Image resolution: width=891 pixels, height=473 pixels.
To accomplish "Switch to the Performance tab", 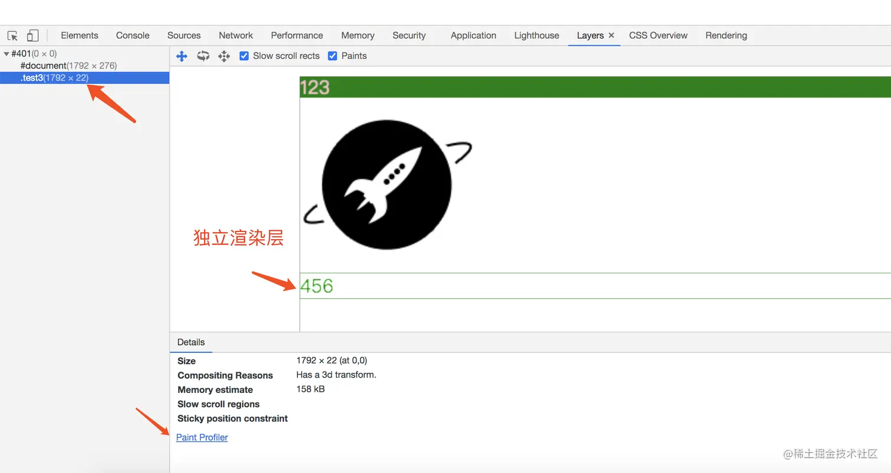I will click(x=297, y=35).
